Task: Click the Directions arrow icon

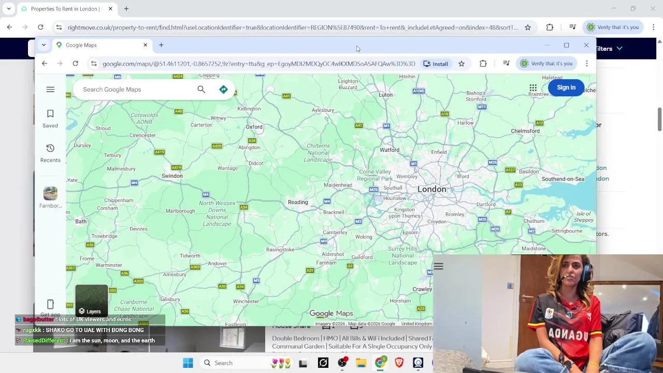Action: point(223,90)
